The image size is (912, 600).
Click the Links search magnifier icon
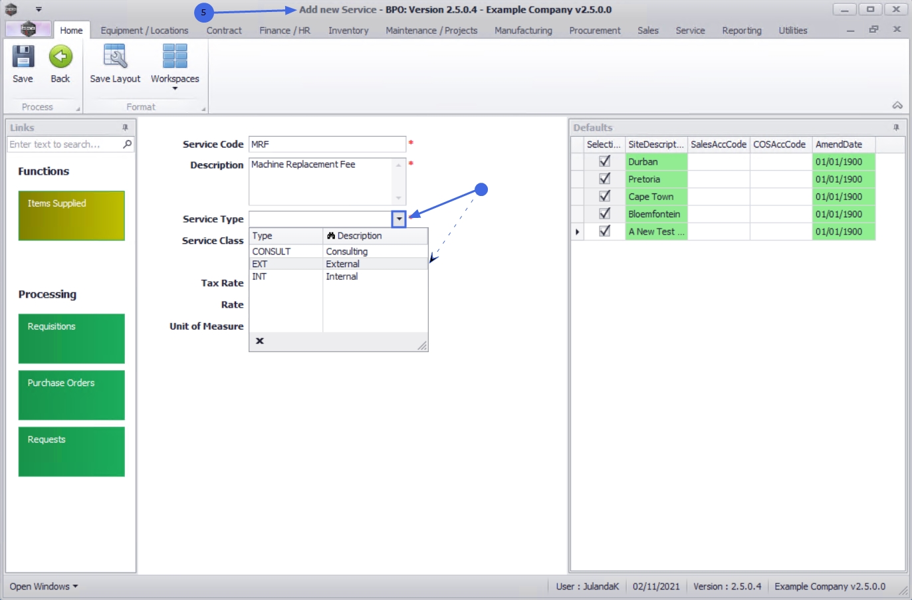tap(128, 144)
